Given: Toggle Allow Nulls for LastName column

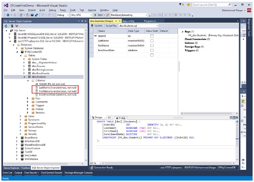Looking at the screenshot, I should (152, 41).
